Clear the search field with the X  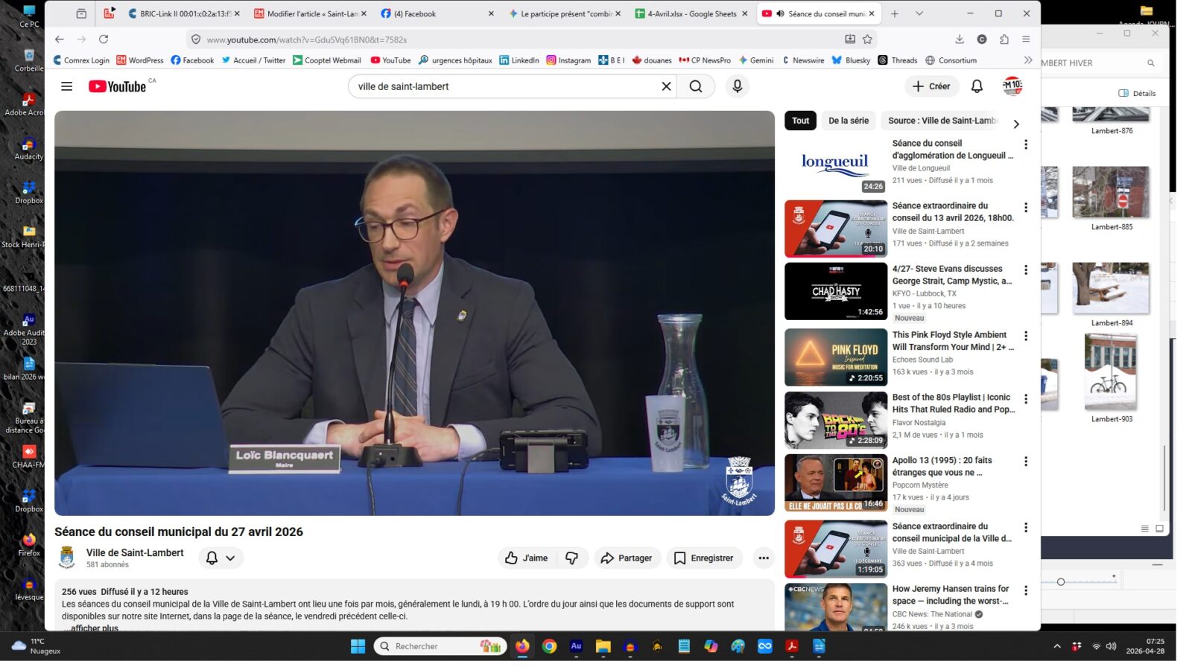666,86
